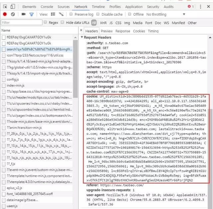Switch to large request rows view
This screenshot has height=209, width=213.
pyautogui.click(x=53, y=14)
